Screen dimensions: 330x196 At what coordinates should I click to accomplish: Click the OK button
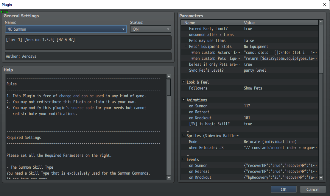284,189
